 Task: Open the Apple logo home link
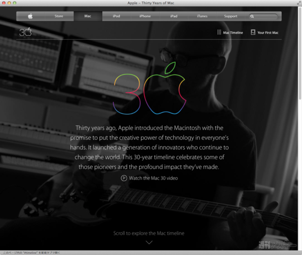pyautogui.click(x=30, y=16)
